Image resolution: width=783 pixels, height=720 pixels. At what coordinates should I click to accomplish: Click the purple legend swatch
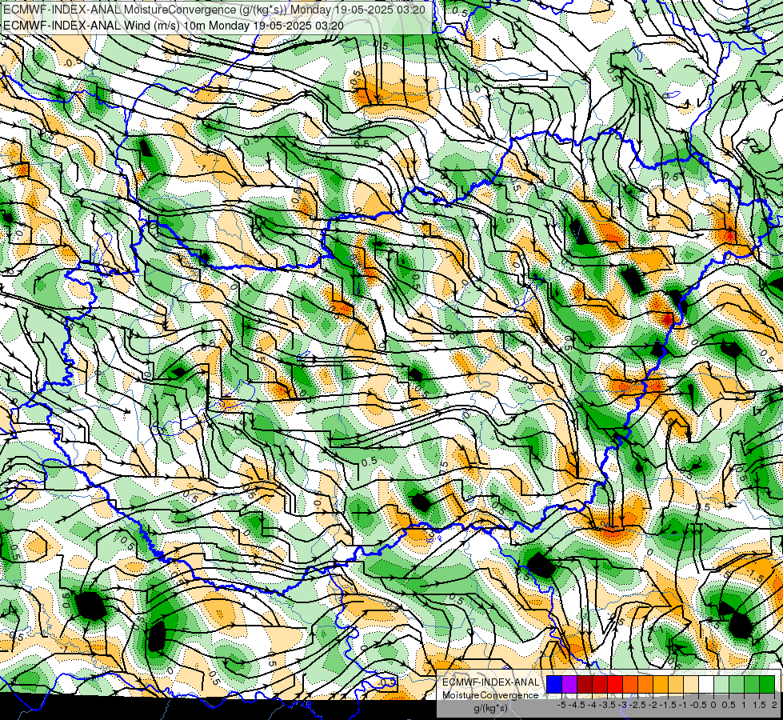(x=569, y=685)
